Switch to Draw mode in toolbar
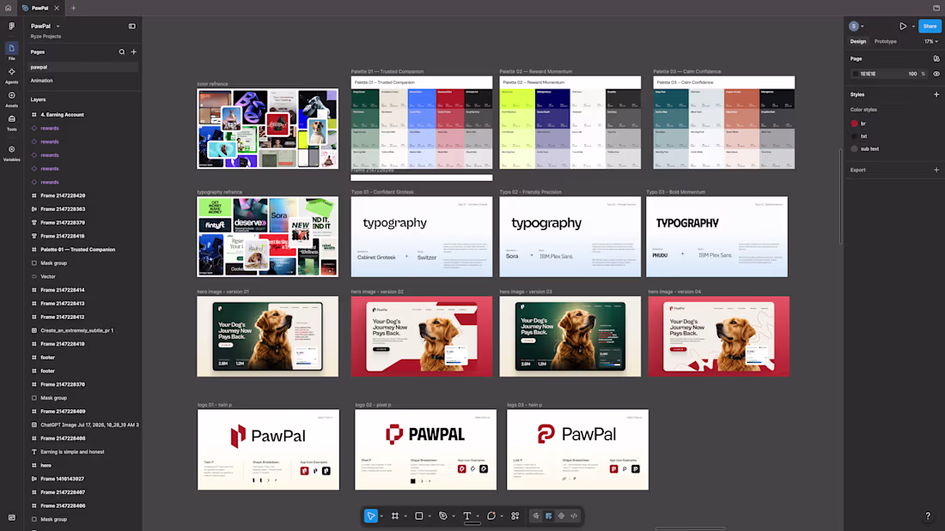Image resolution: width=945 pixels, height=531 pixels. click(x=536, y=516)
